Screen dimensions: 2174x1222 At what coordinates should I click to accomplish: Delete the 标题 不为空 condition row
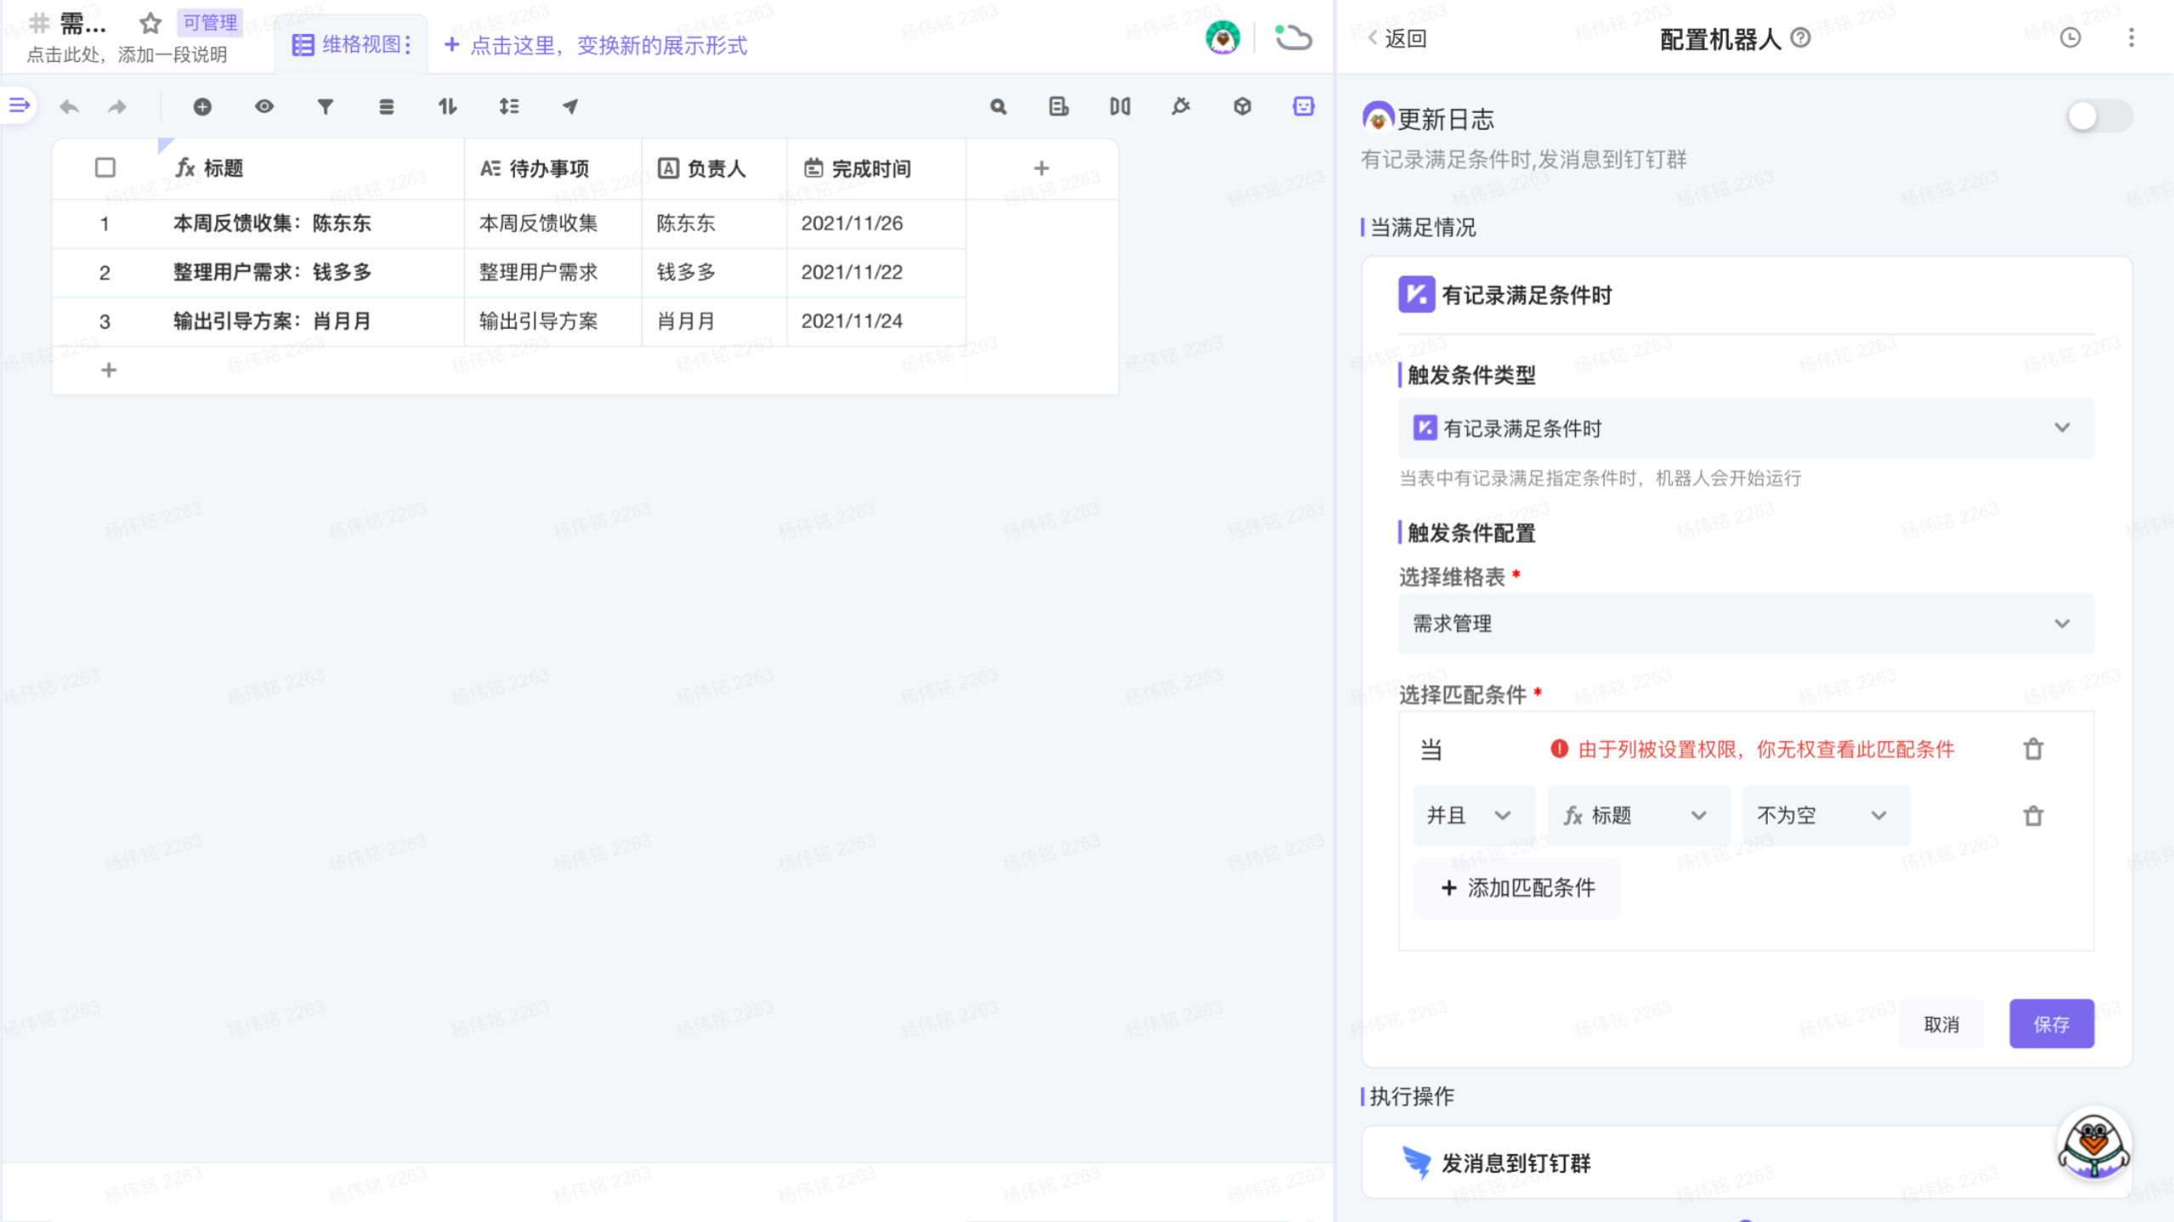(2034, 817)
